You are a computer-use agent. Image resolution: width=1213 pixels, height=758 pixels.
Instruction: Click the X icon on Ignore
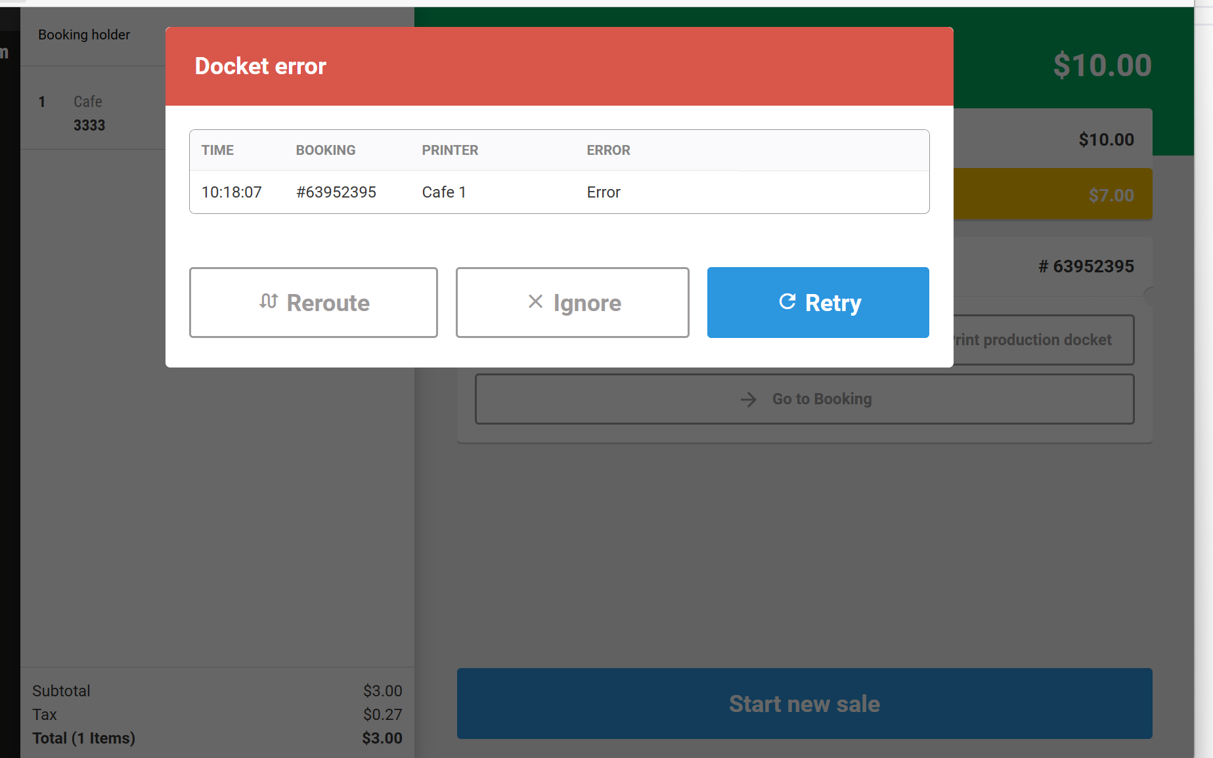point(535,301)
